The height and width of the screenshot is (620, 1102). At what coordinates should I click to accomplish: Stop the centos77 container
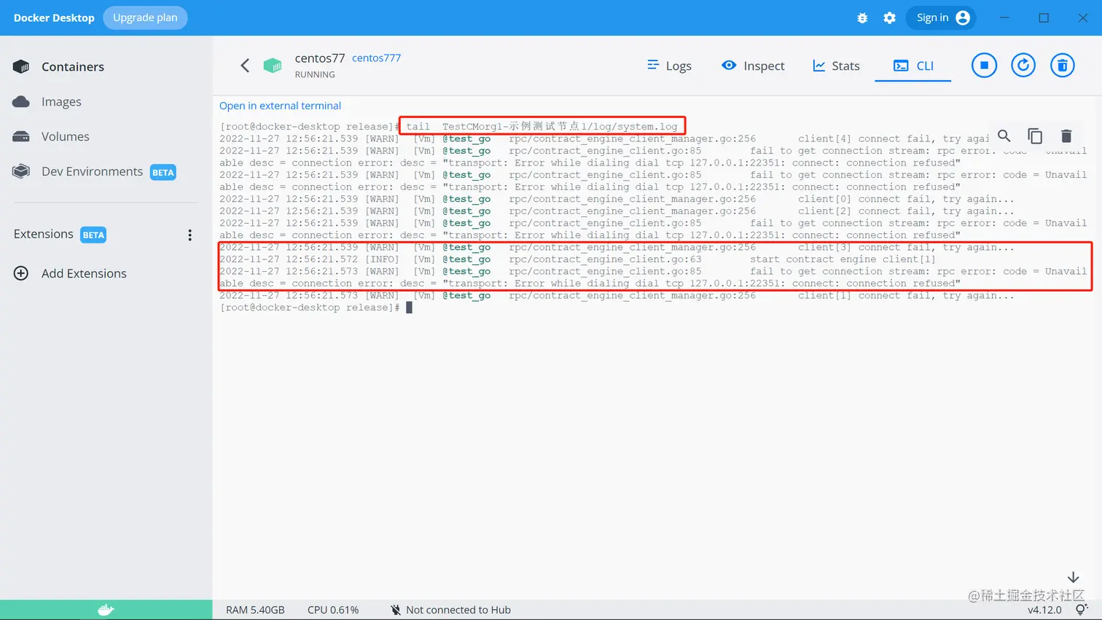(984, 66)
